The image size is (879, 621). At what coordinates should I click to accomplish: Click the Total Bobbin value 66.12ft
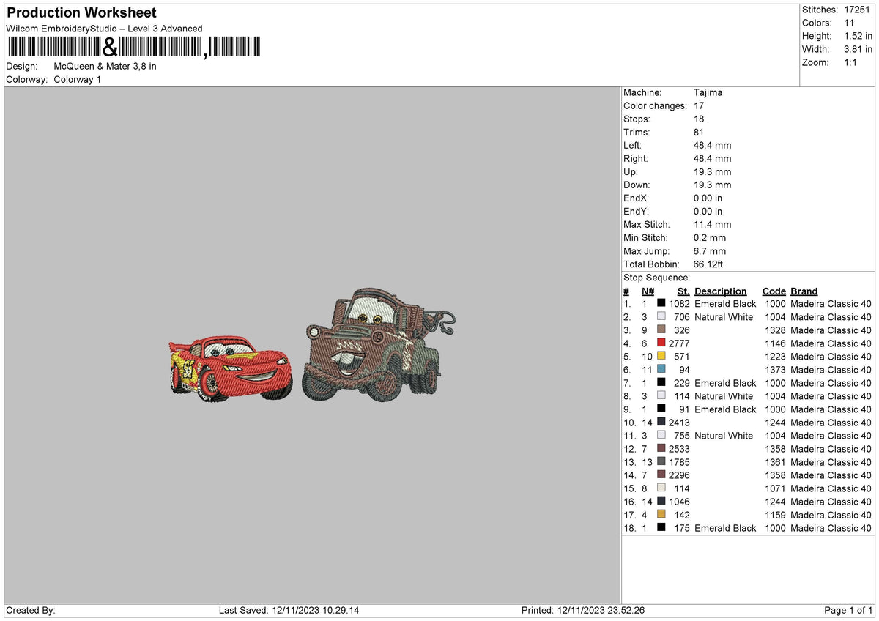(708, 264)
